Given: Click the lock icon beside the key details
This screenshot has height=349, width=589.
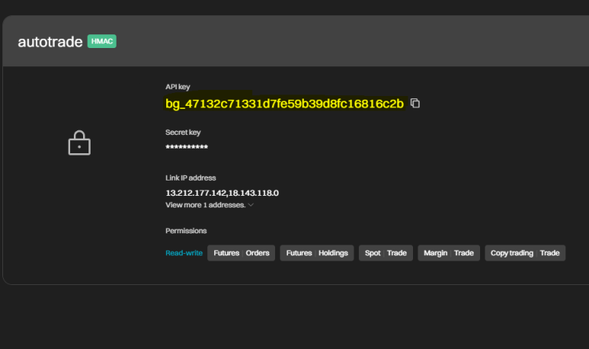Looking at the screenshot, I should [x=79, y=142].
